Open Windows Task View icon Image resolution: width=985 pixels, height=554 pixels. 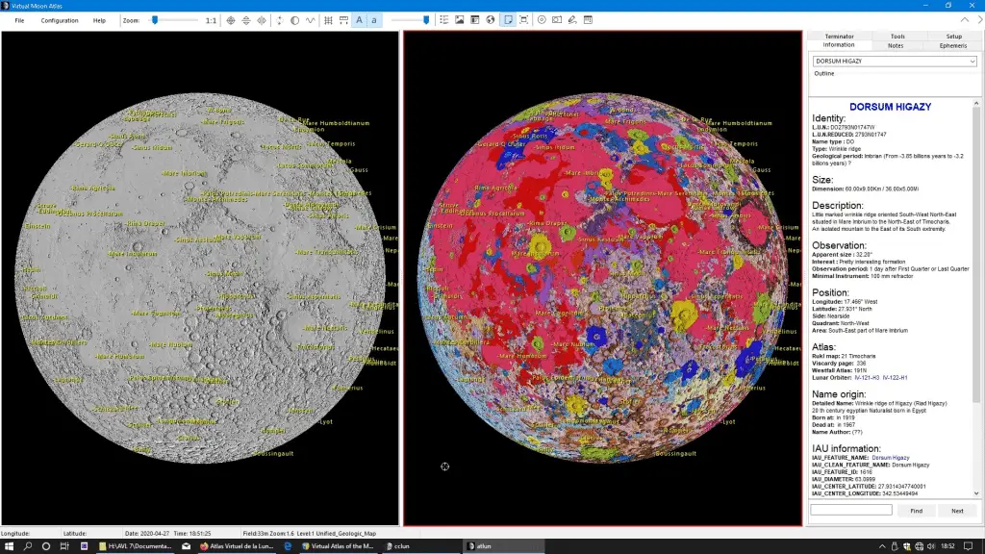[x=64, y=546]
